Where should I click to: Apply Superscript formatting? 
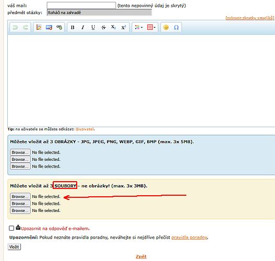pyautogui.click(x=124, y=27)
